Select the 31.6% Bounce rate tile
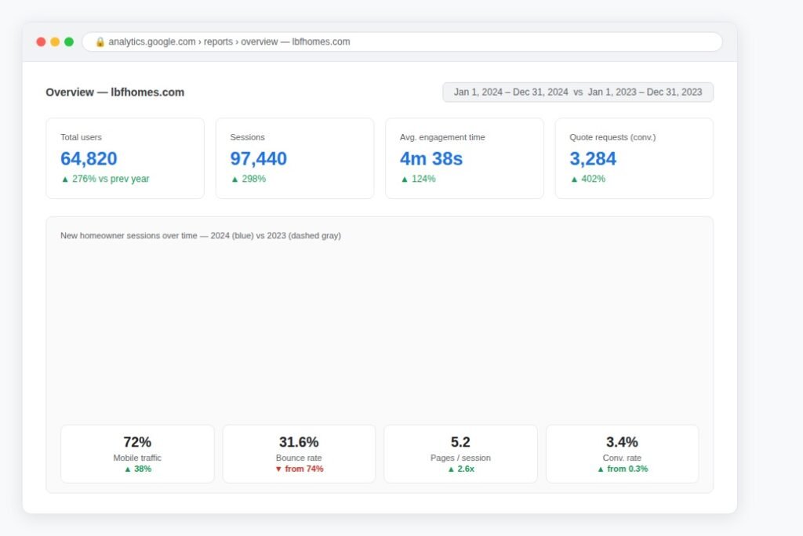 [x=299, y=454]
